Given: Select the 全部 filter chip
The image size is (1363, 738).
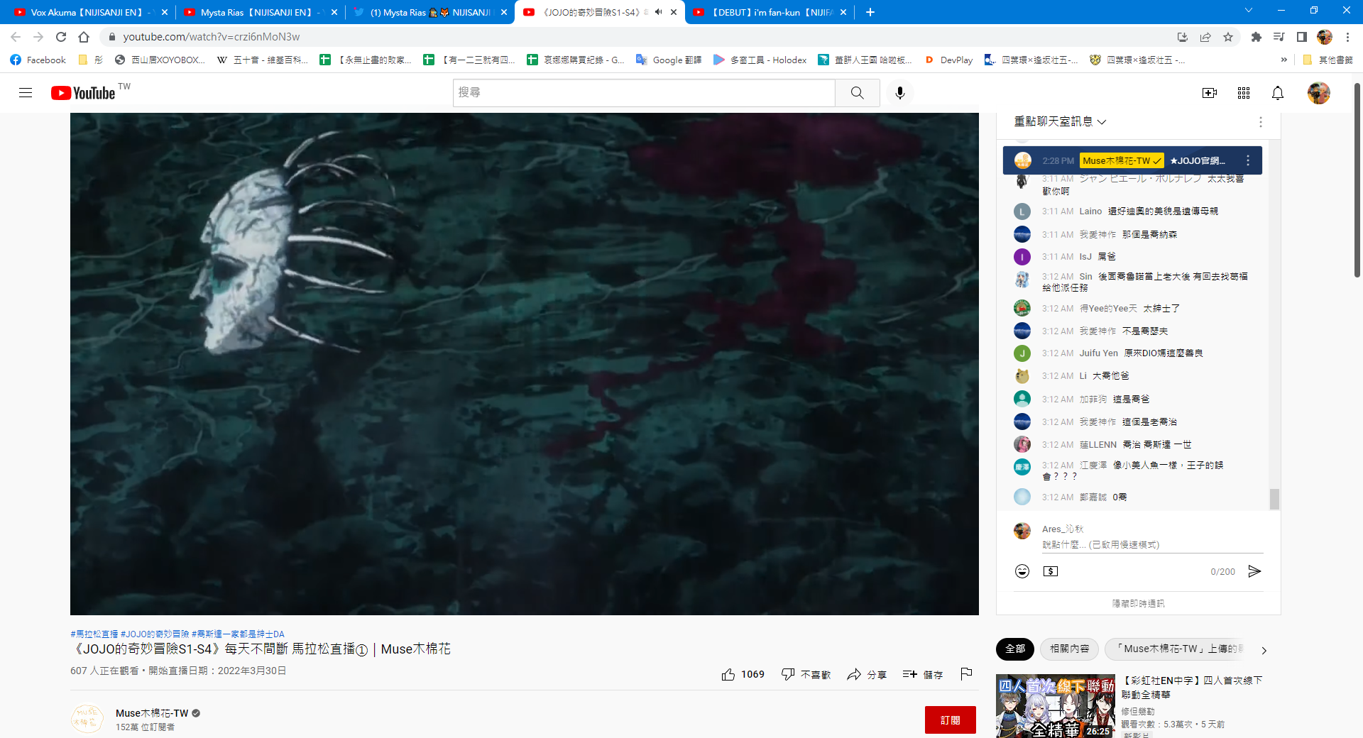Looking at the screenshot, I should tap(1015, 649).
